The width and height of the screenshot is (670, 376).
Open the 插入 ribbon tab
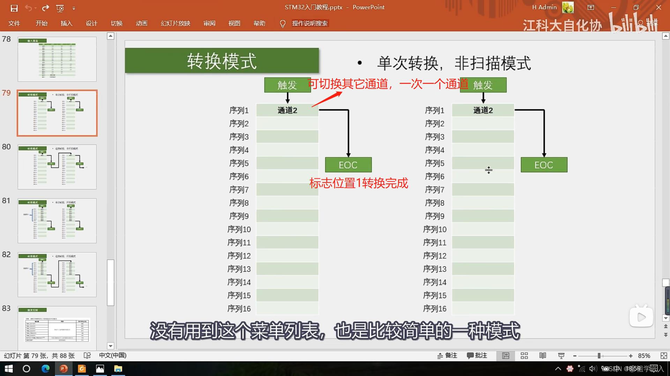tap(66, 23)
